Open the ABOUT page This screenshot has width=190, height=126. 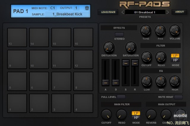point(179,12)
